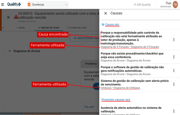Open options for 'Ausência de alerta automático' cause

click(x=174, y=111)
